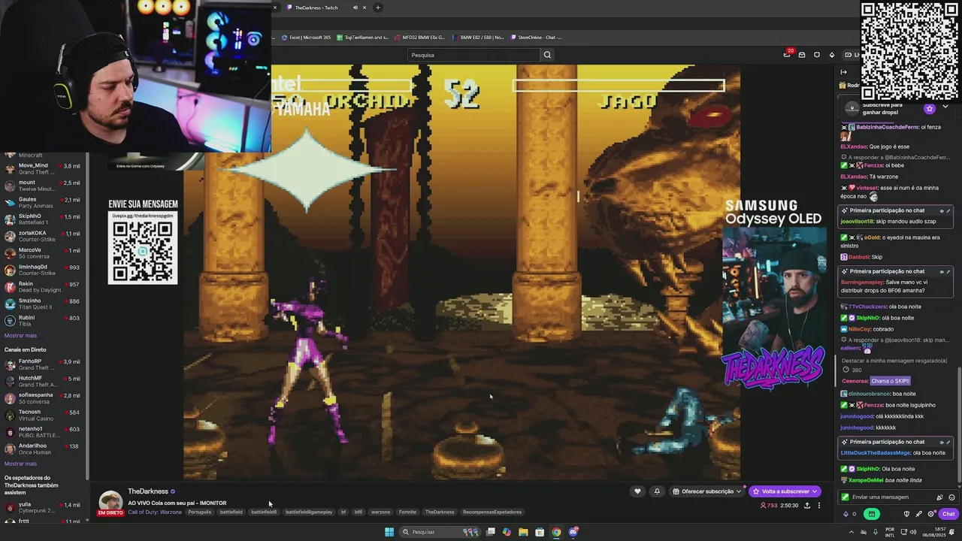Open the MFD32 BMW E8x bookmark
Screen dimensions: 962x541
tap(420, 37)
